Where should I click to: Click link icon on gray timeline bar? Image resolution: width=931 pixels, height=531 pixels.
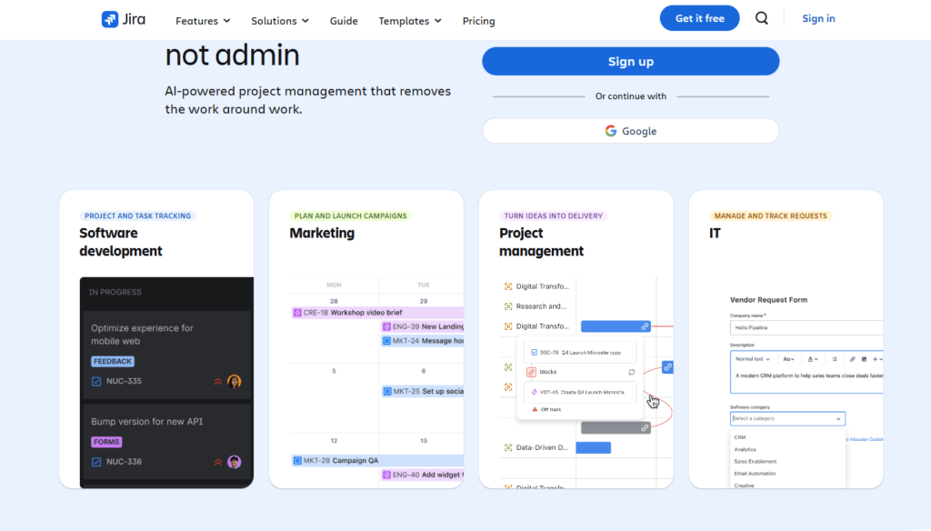click(x=645, y=427)
